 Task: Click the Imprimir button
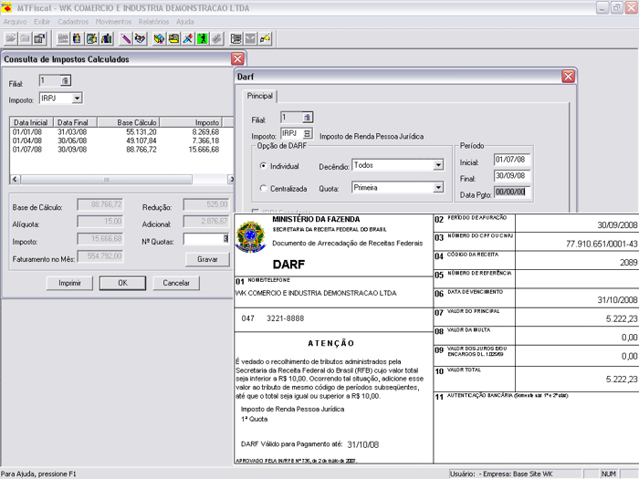70,283
